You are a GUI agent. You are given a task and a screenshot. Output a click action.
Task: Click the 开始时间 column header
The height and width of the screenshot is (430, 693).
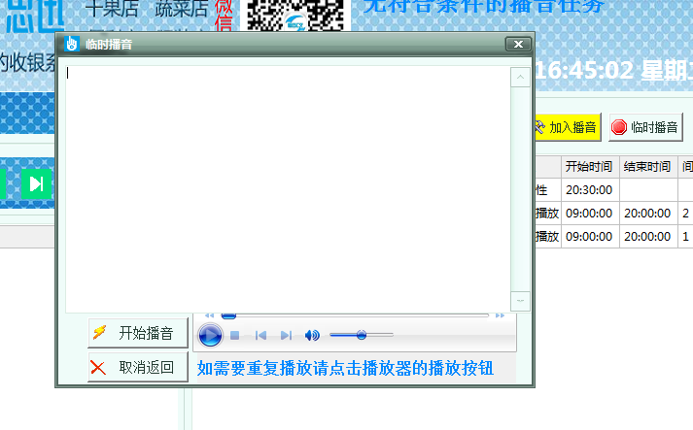pyautogui.click(x=589, y=167)
